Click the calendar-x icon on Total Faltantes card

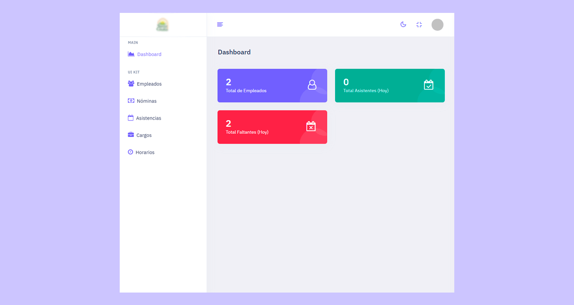pyautogui.click(x=311, y=126)
